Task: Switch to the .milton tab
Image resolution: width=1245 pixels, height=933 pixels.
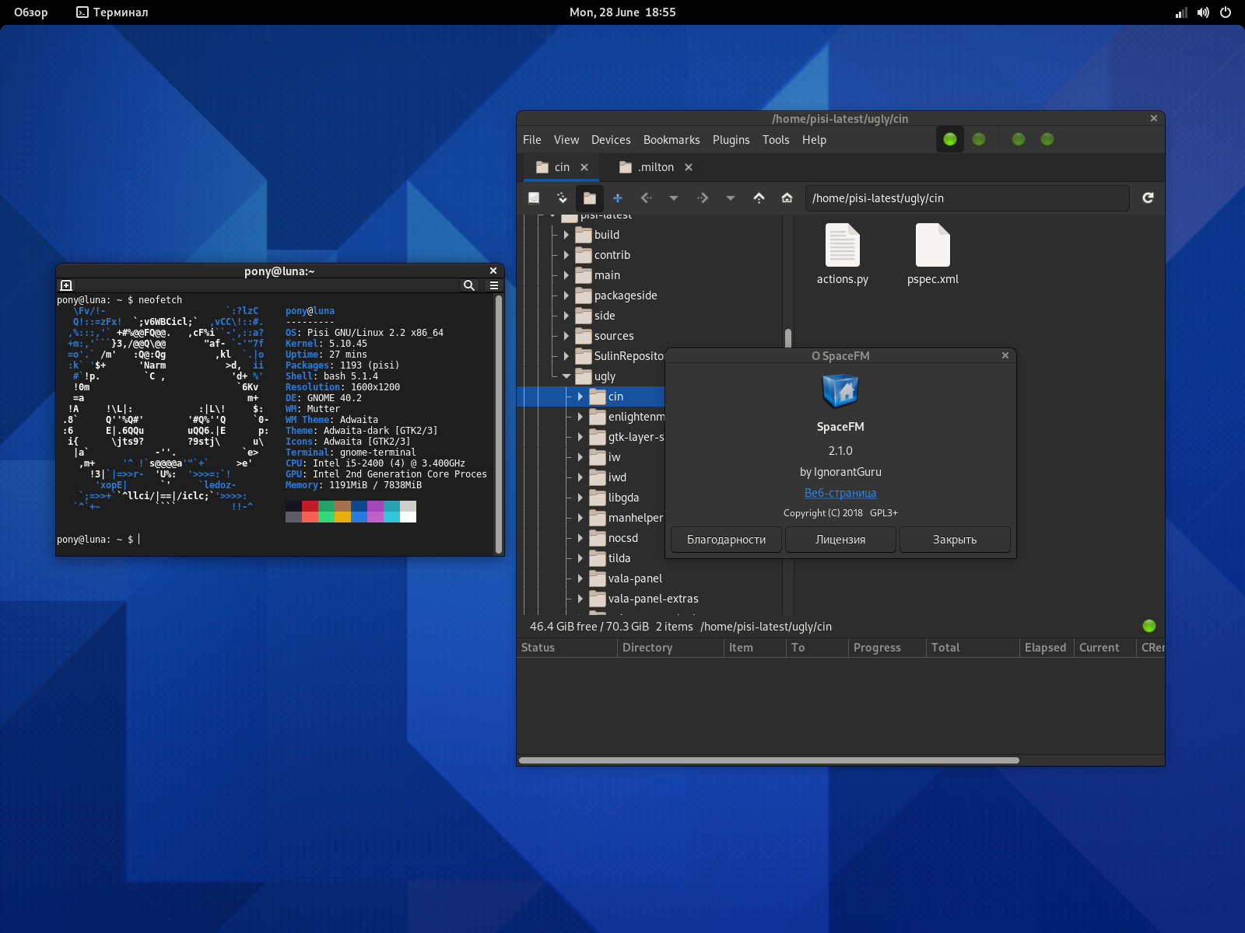Action: [x=656, y=167]
